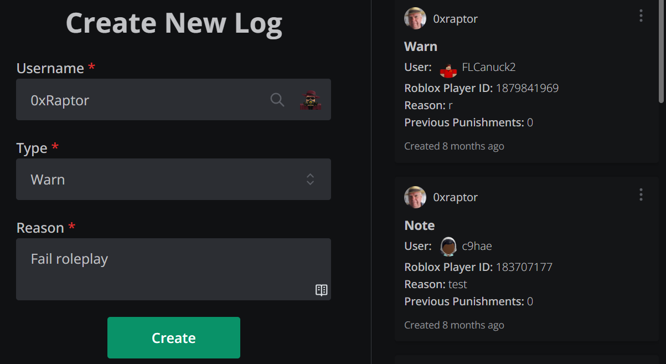Screen dimensions: 666x364
Task: Click the up-down chevron on the Type selector
Action: 310,179
